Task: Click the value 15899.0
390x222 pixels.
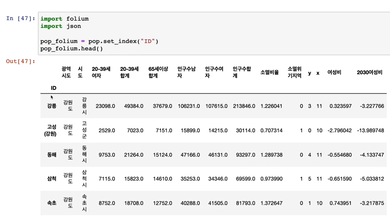Action: (x=190, y=130)
